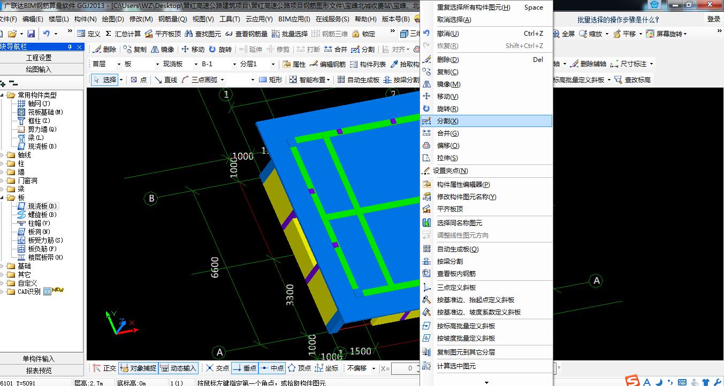This screenshot has width=724, height=386.
Task: Toggle 垂点 perpendicular snap
Action: pos(245,368)
